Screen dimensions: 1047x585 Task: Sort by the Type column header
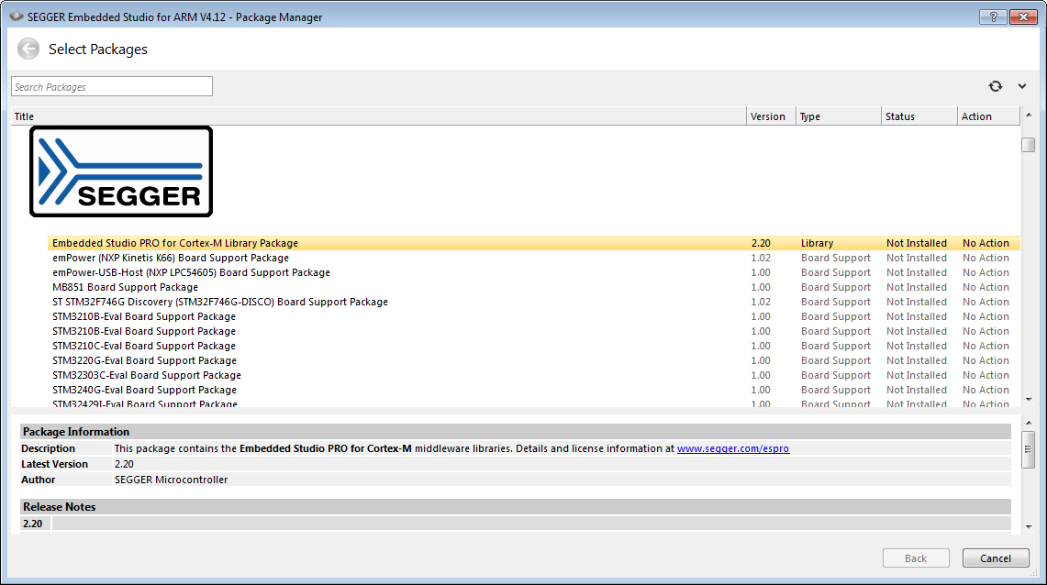click(838, 116)
